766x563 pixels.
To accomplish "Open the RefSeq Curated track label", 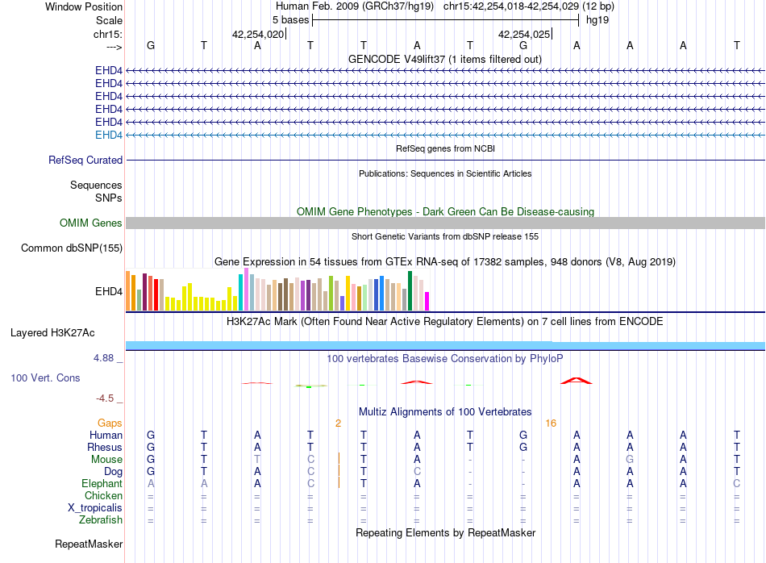I will coord(85,160).
